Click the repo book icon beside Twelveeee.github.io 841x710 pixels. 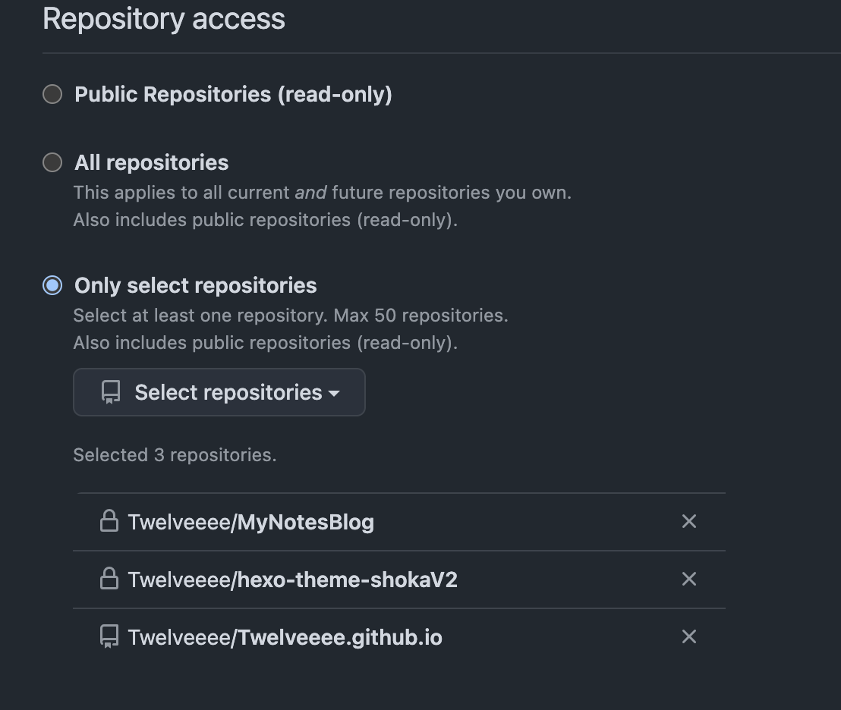109,636
